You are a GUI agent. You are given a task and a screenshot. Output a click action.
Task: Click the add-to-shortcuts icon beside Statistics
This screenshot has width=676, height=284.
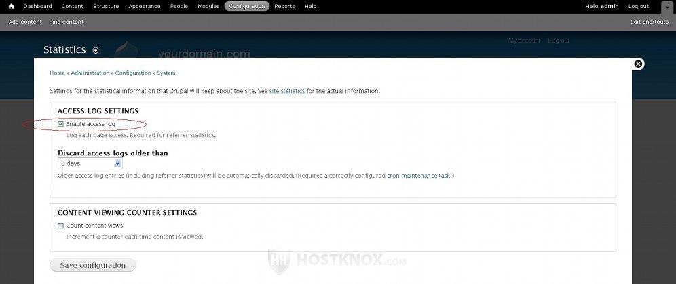[x=96, y=50]
